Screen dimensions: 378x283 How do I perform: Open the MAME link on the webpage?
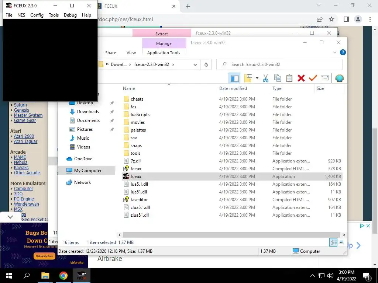coord(20,157)
